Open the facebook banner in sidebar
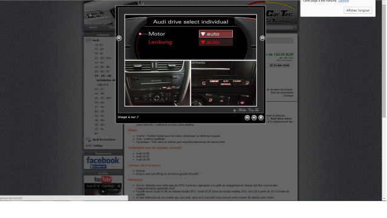This screenshot has height=218, width=387. point(103,160)
